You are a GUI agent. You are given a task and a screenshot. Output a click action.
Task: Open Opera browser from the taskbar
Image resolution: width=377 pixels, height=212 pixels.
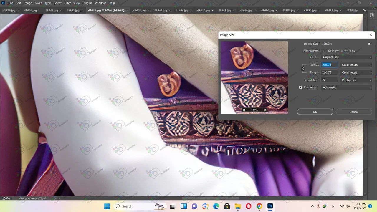[248, 206]
